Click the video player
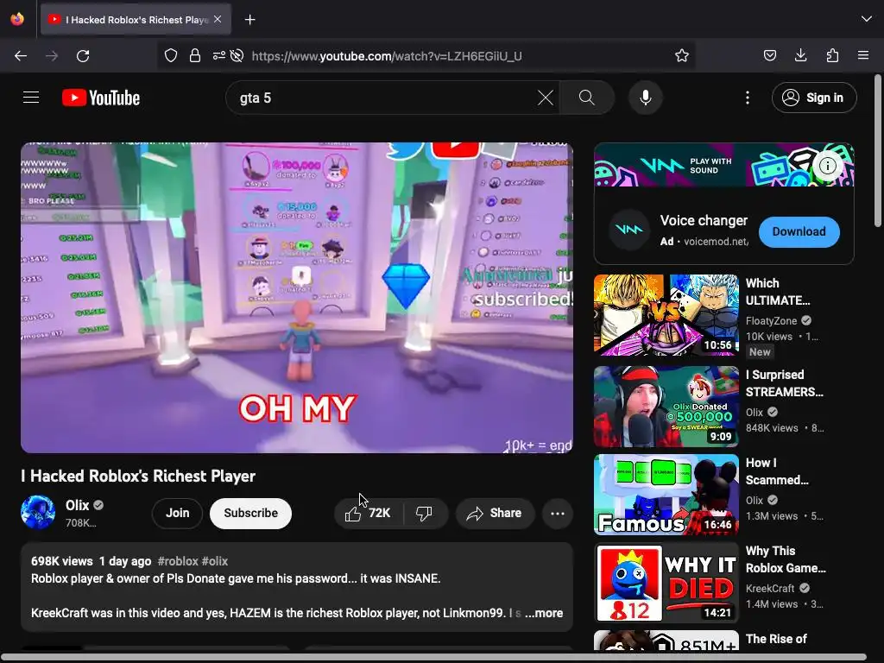 pos(297,298)
